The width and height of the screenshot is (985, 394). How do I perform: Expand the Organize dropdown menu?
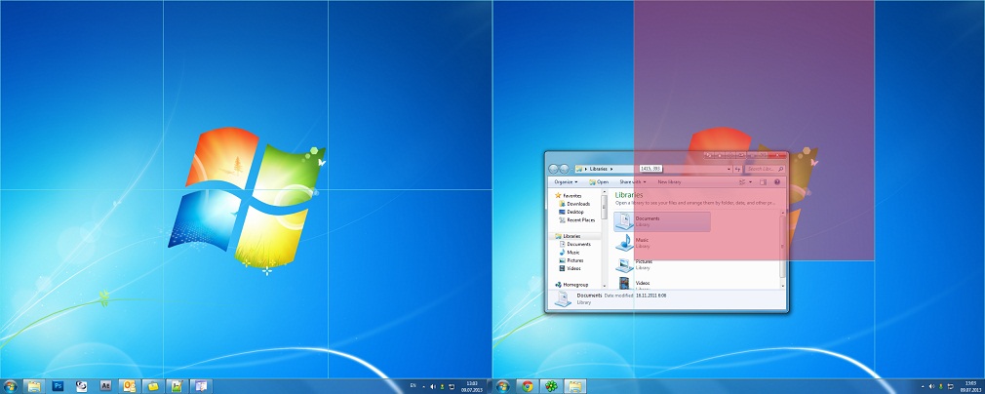pos(566,182)
